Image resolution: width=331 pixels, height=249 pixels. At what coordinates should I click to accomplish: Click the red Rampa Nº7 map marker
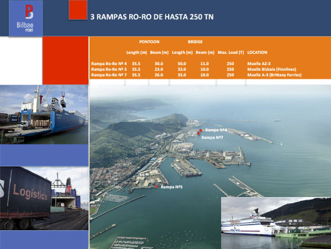[198, 133]
